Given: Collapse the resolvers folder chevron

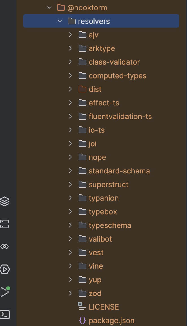Looking at the screenshot, I should click(x=60, y=21).
